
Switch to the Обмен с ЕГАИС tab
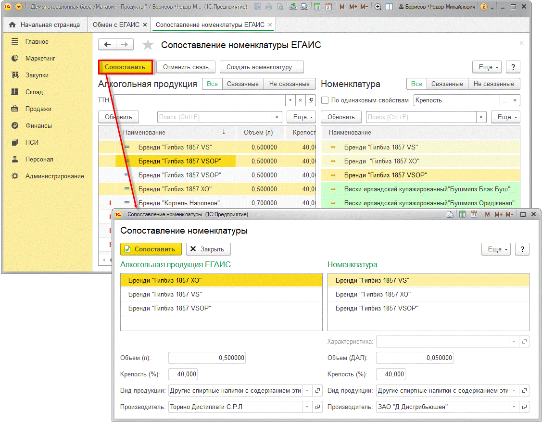point(116,25)
